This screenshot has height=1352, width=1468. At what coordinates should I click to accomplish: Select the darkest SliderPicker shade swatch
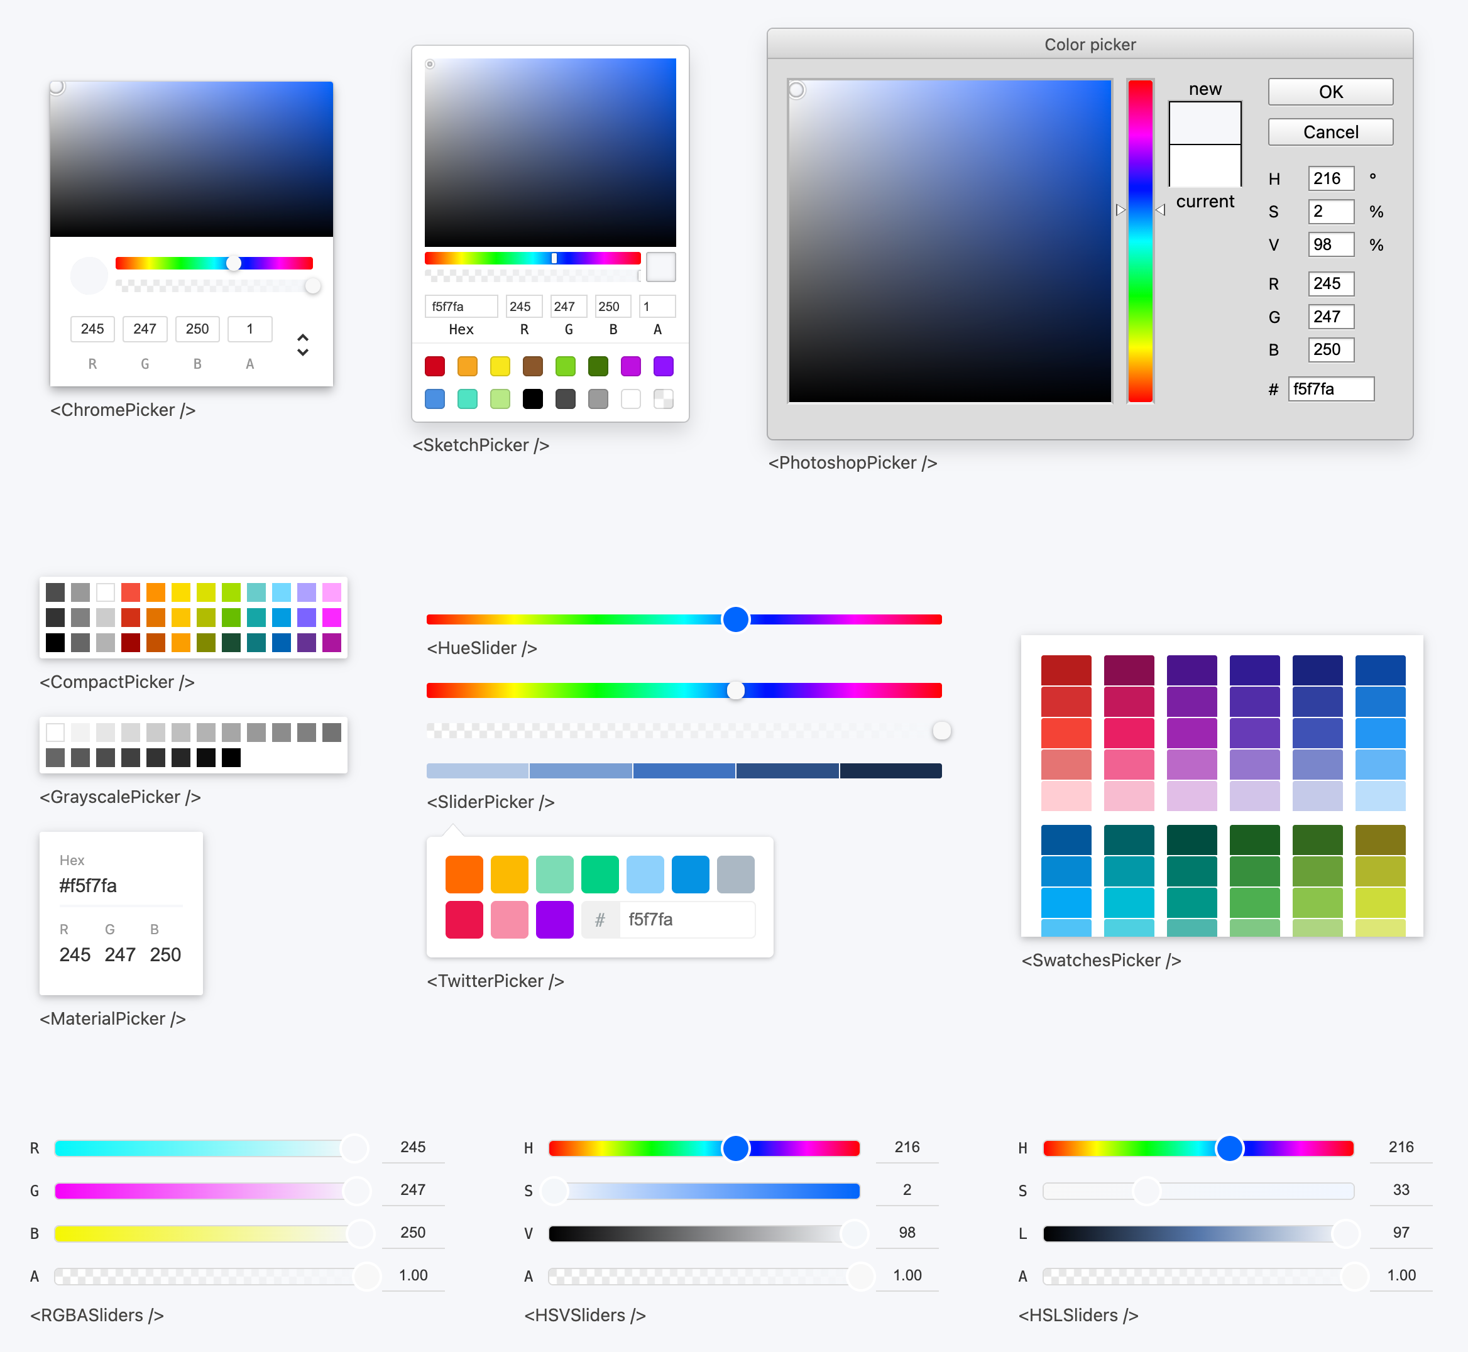point(890,770)
